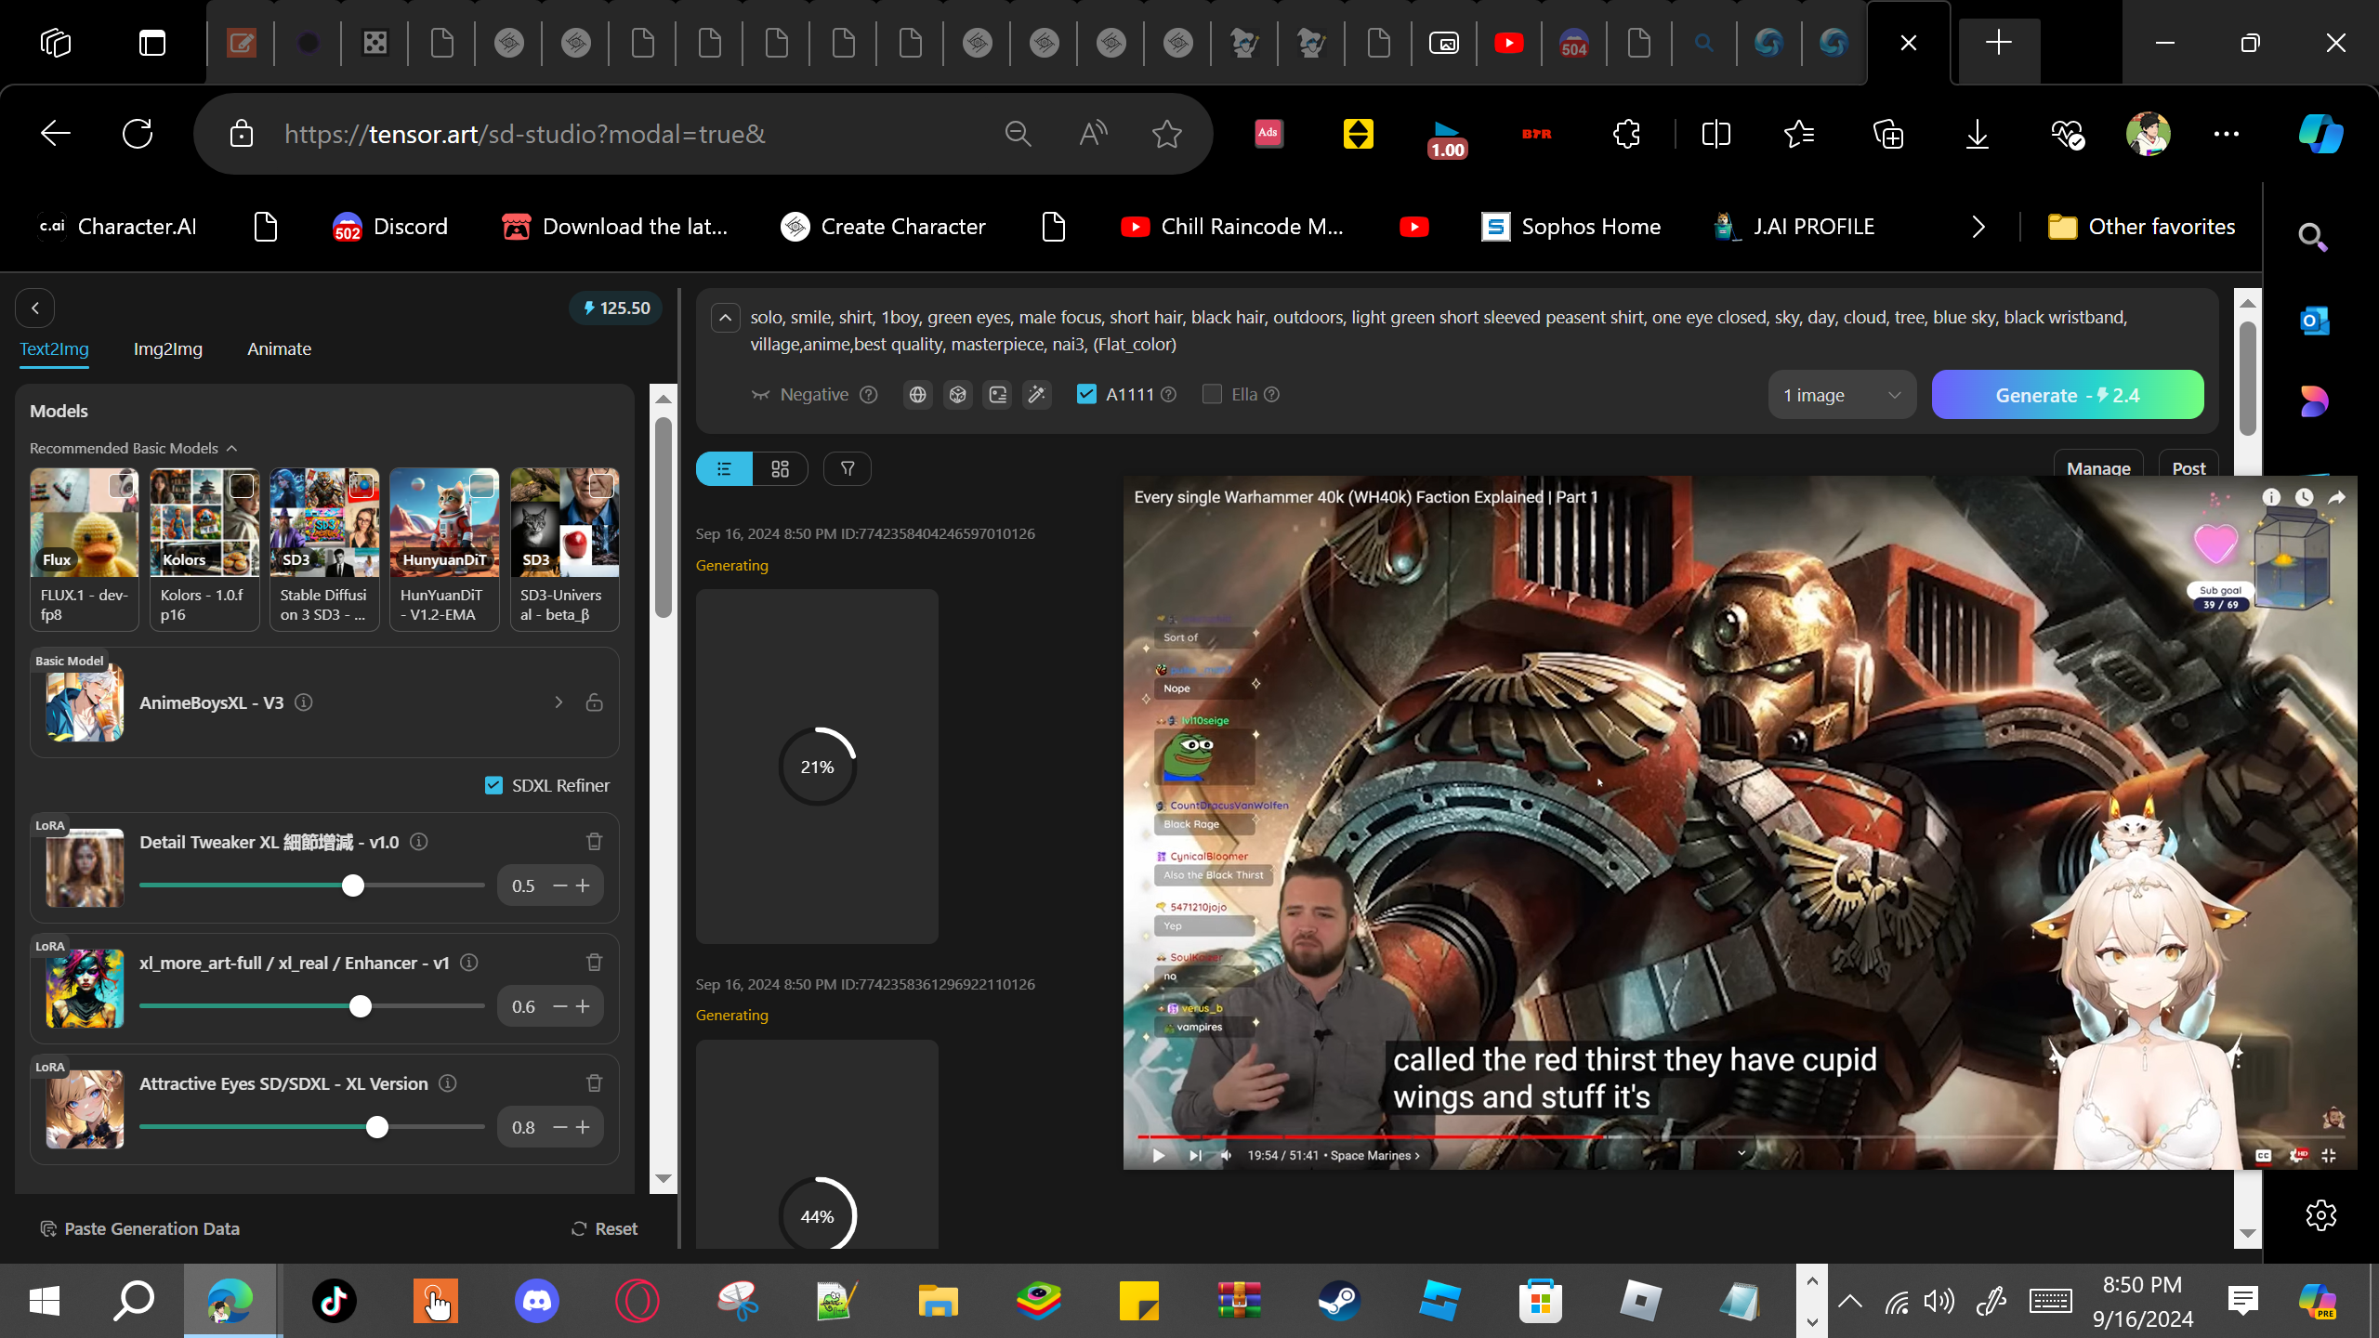Delete the Attractive Eyes LoRA

click(x=595, y=1083)
